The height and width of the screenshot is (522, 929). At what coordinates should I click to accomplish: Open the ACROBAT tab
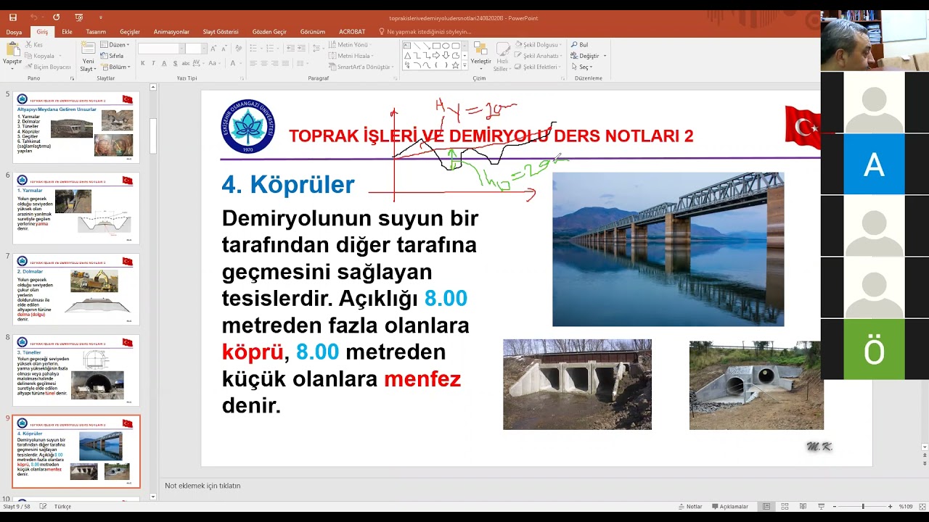coord(352,32)
